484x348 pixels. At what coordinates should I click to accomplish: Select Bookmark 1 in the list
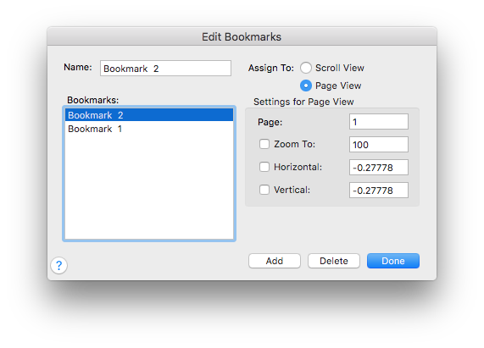(x=149, y=129)
